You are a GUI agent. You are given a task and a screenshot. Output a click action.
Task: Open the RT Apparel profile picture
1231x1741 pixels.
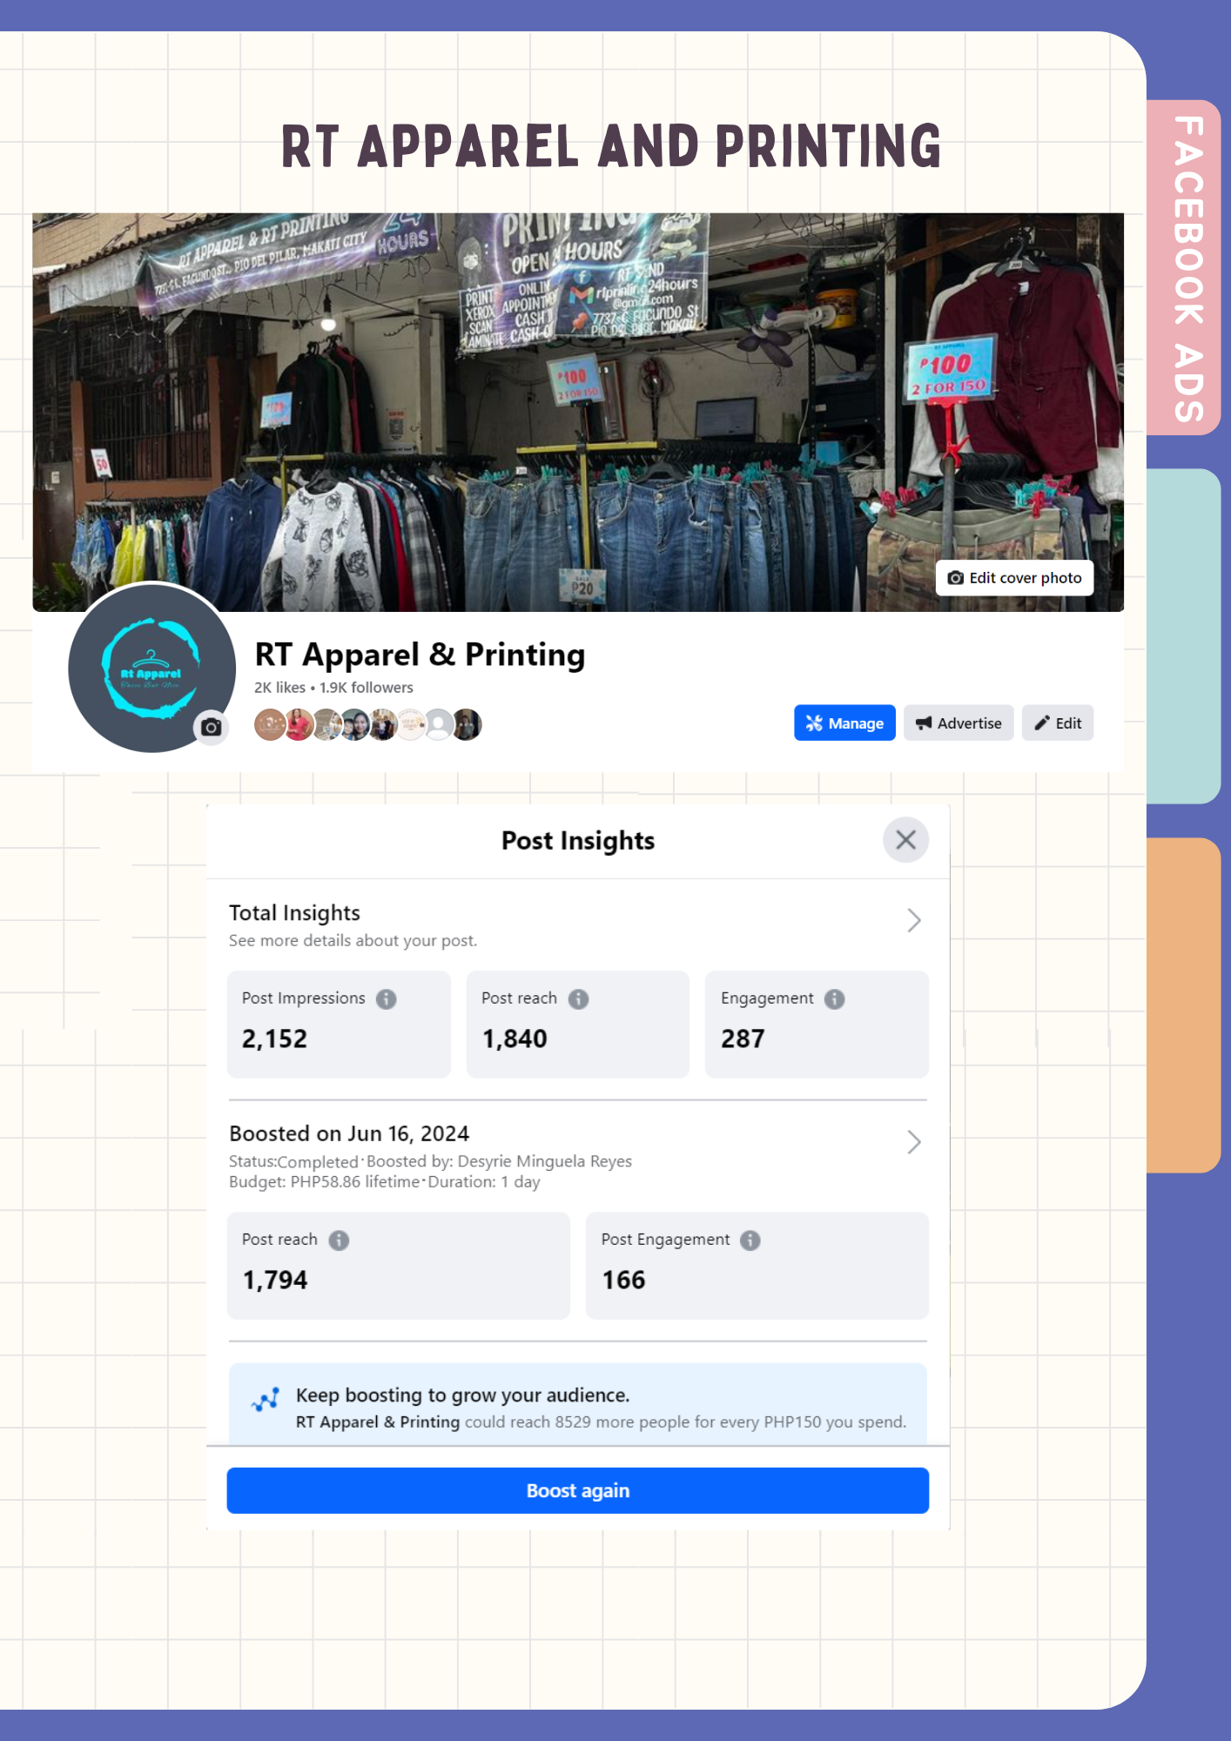click(151, 668)
